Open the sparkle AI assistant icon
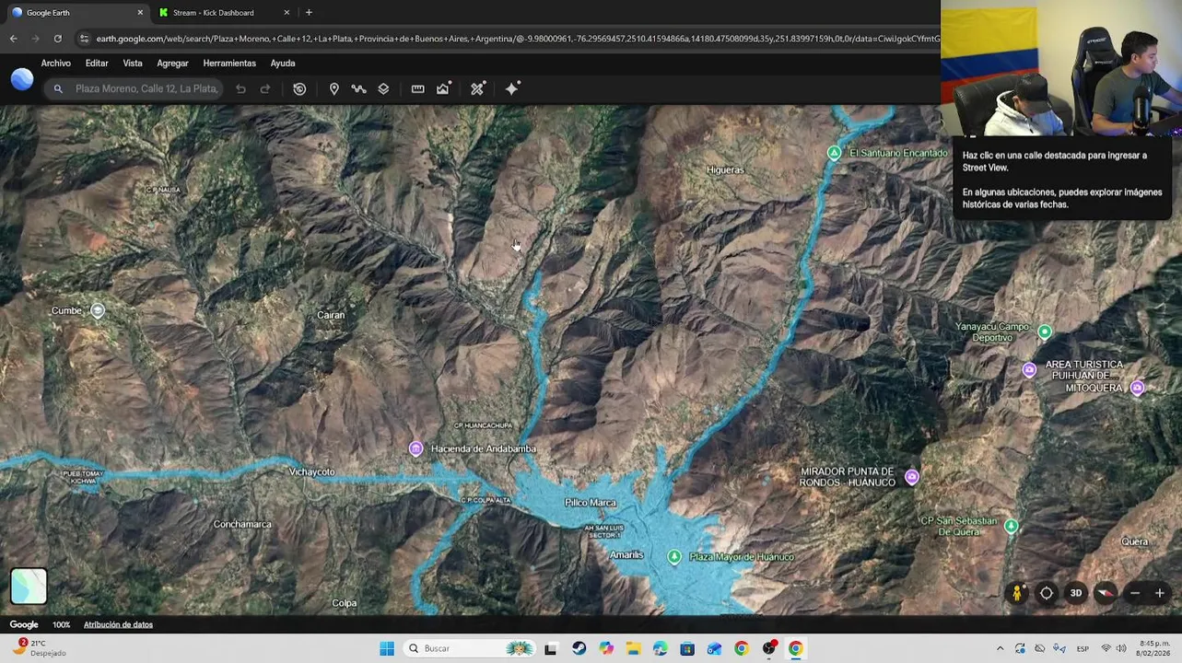 tap(512, 88)
